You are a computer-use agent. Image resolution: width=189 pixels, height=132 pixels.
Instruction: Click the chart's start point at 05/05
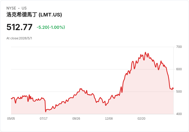11,99
